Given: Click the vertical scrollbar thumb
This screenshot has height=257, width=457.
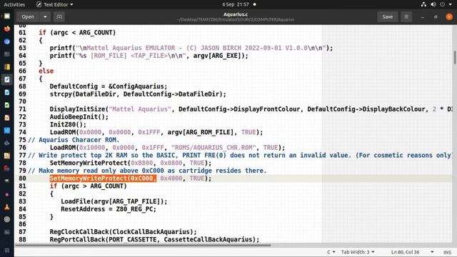Looking at the screenshot, I should 455,57.
